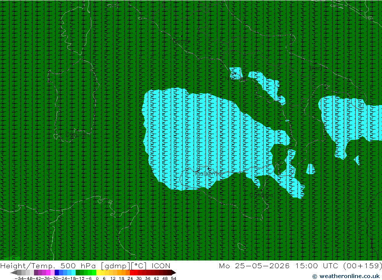Click the Bari city label on the map

pos(316,68)
